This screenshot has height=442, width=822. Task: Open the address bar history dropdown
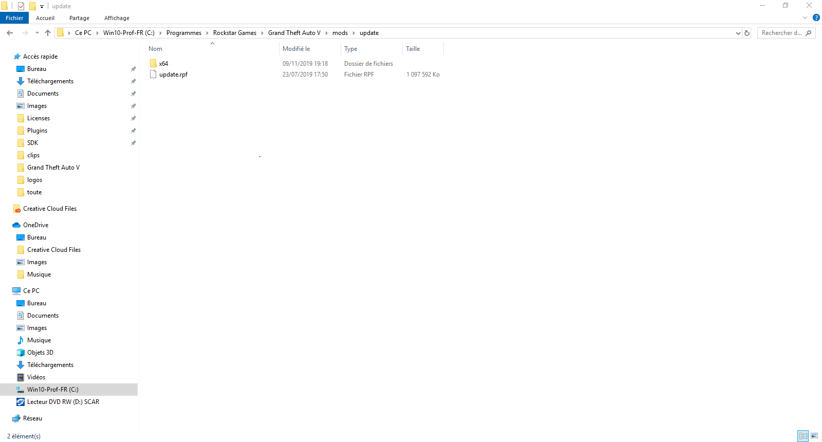(x=738, y=33)
